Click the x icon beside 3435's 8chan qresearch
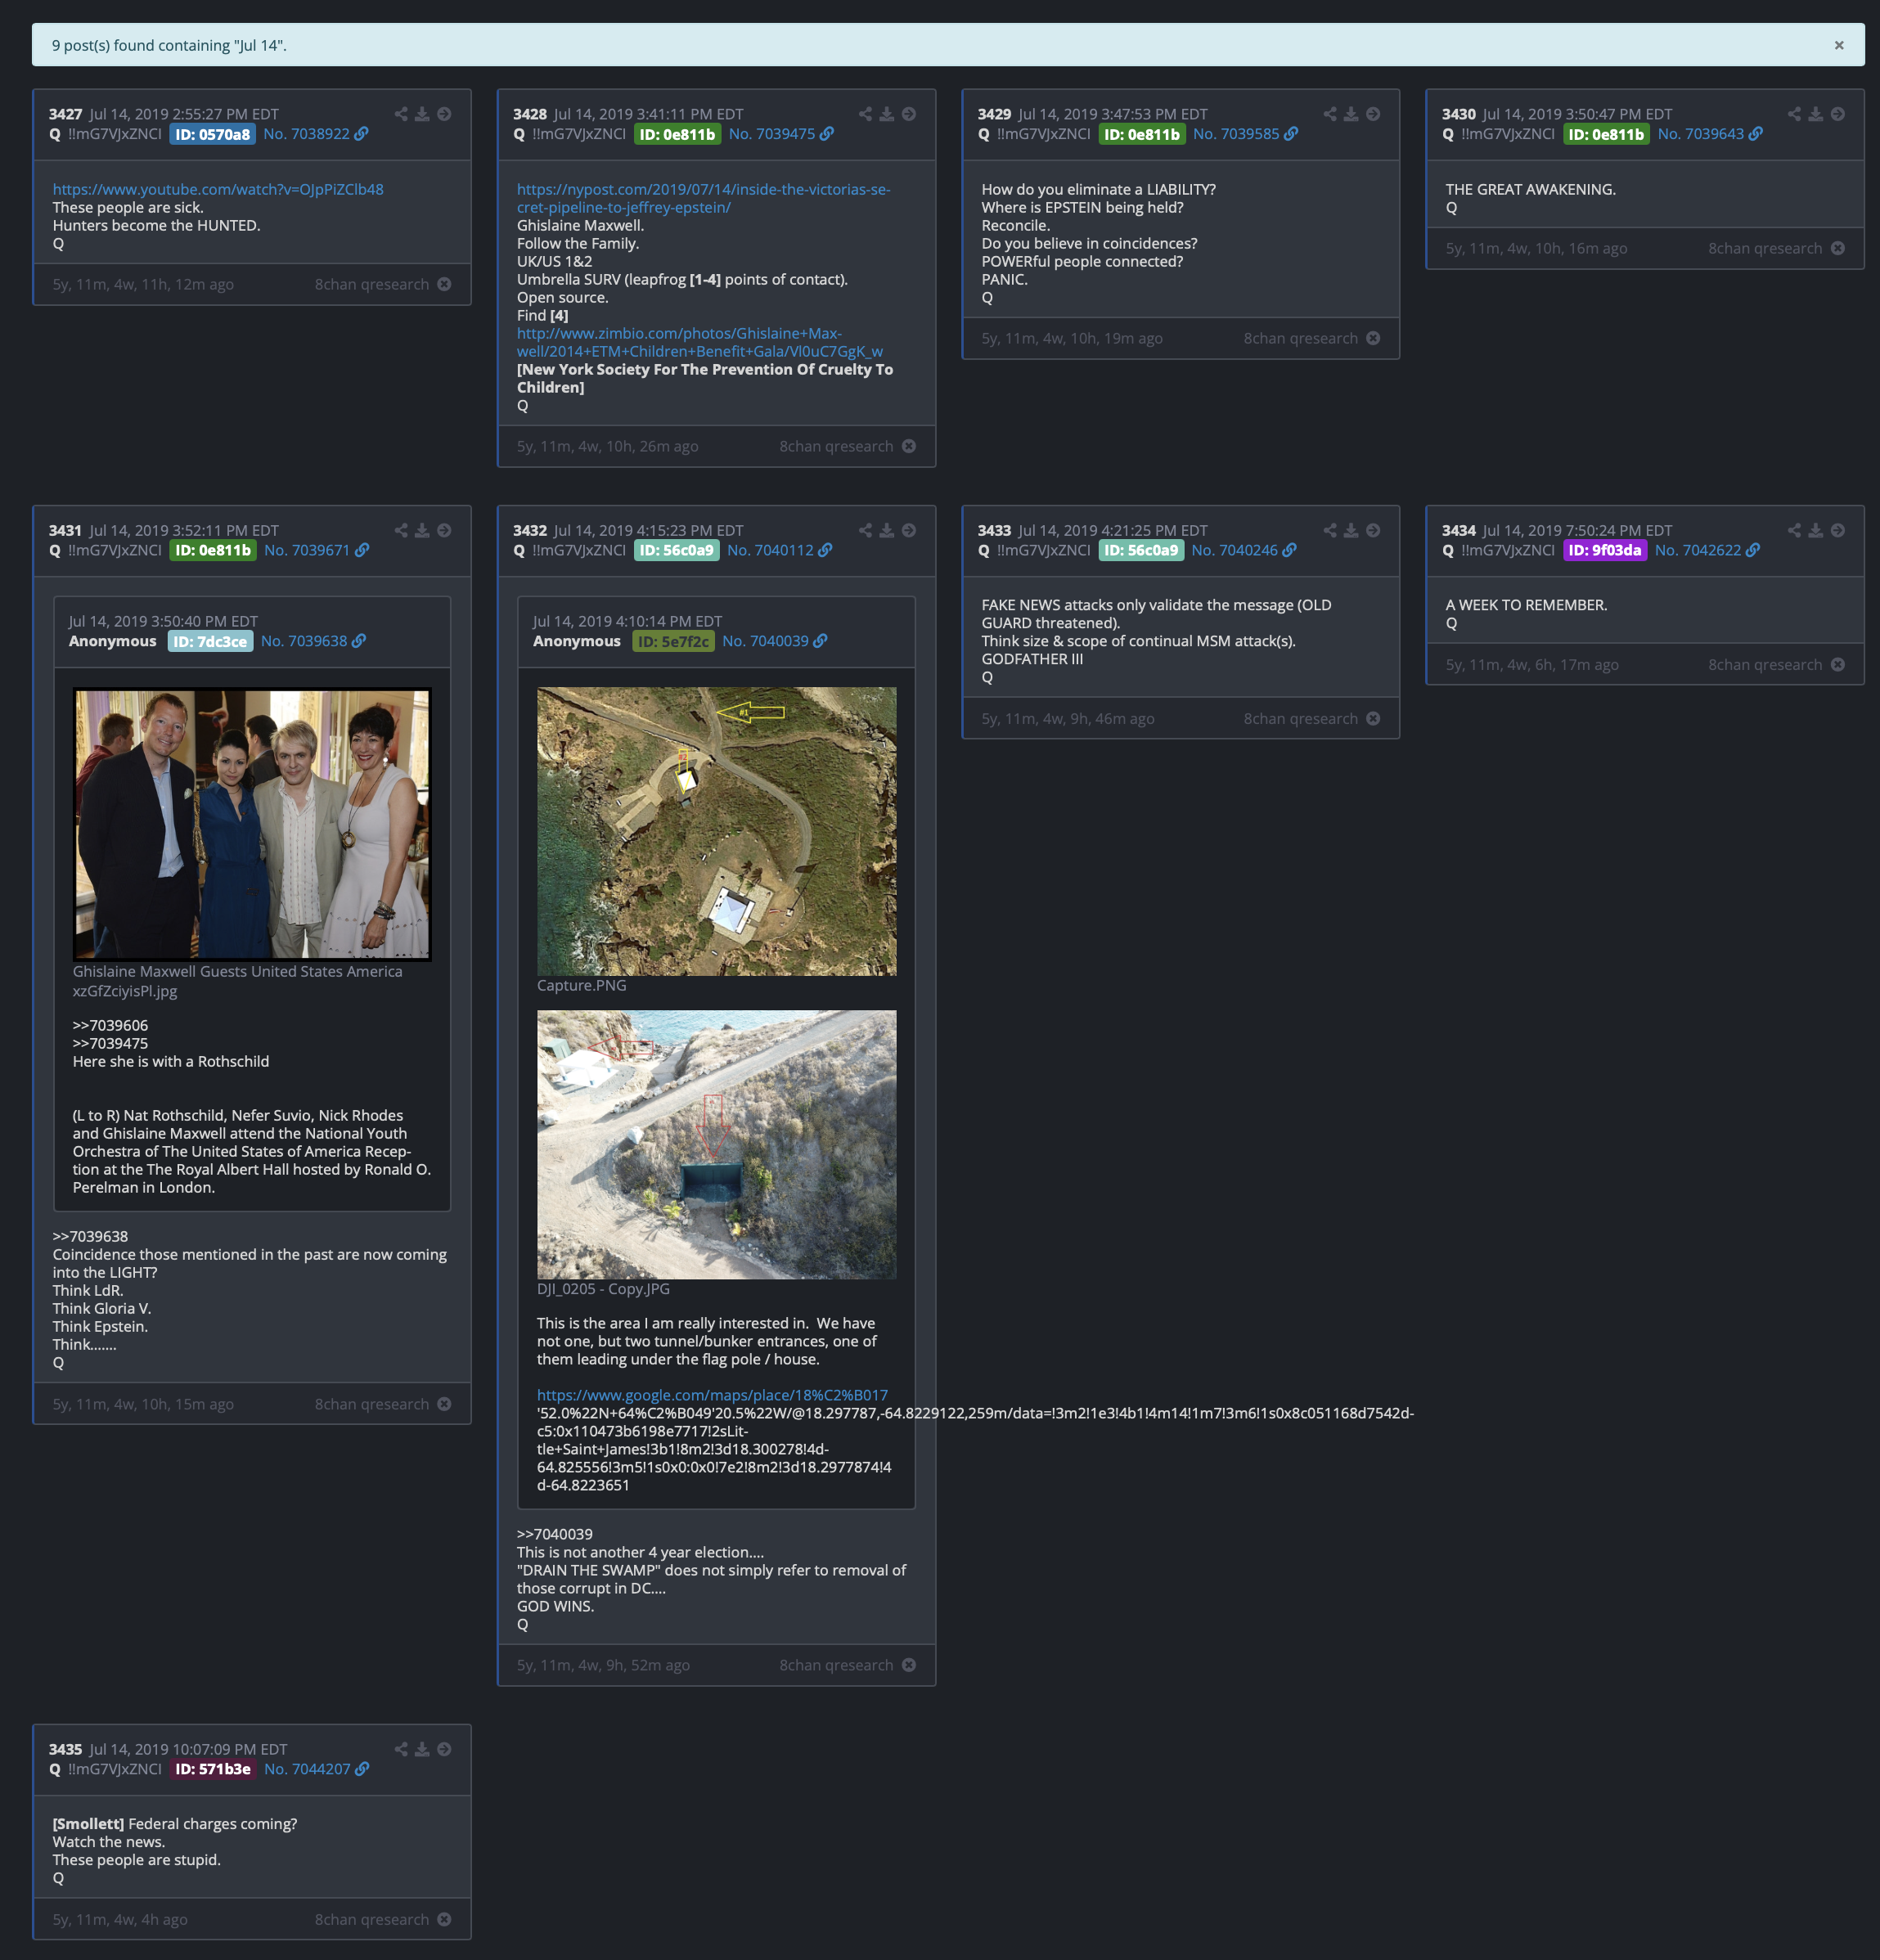The image size is (1880, 1960). point(444,1919)
